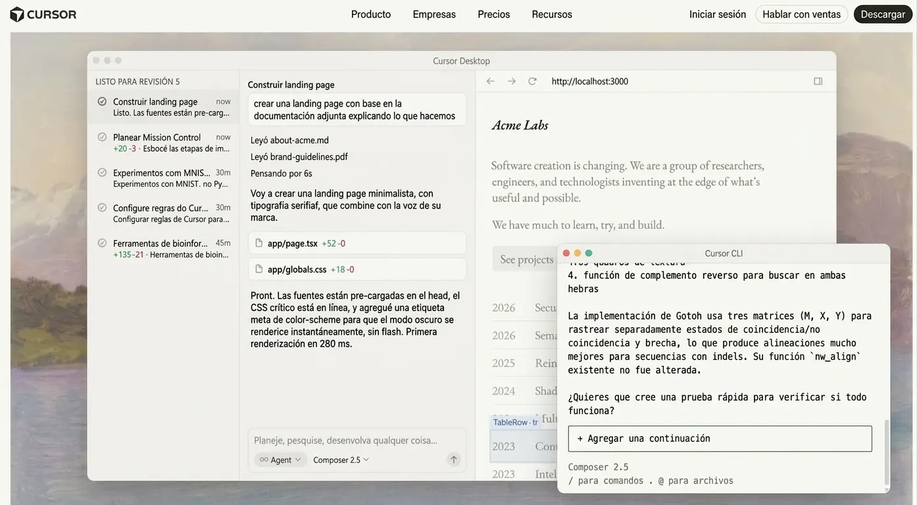Screen dimensions: 917x505
Task: Select the Planear Mission Control task
Action: coord(163,142)
